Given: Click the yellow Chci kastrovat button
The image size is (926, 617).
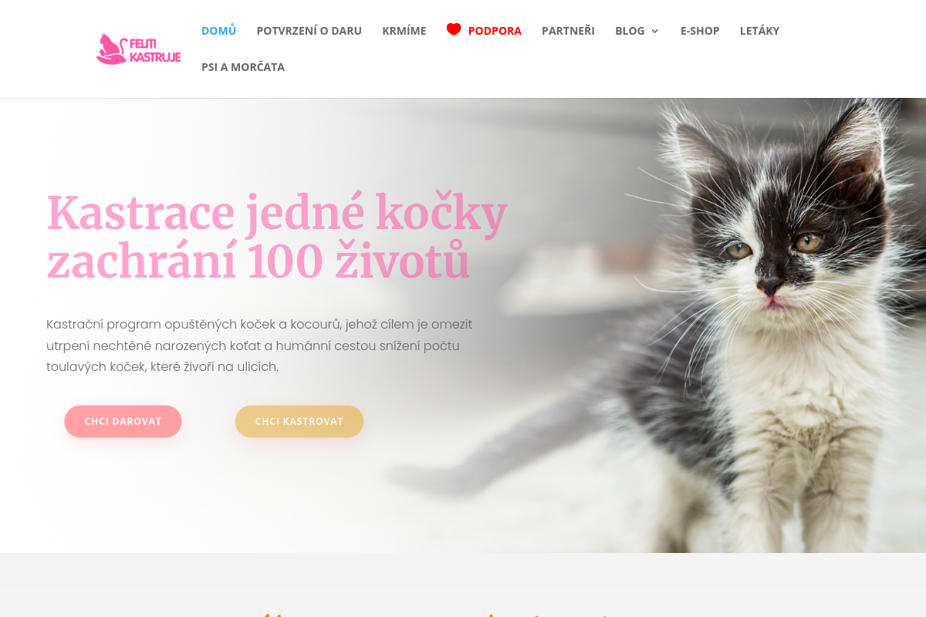Looking at the screenshot, I should click(299, 421).
